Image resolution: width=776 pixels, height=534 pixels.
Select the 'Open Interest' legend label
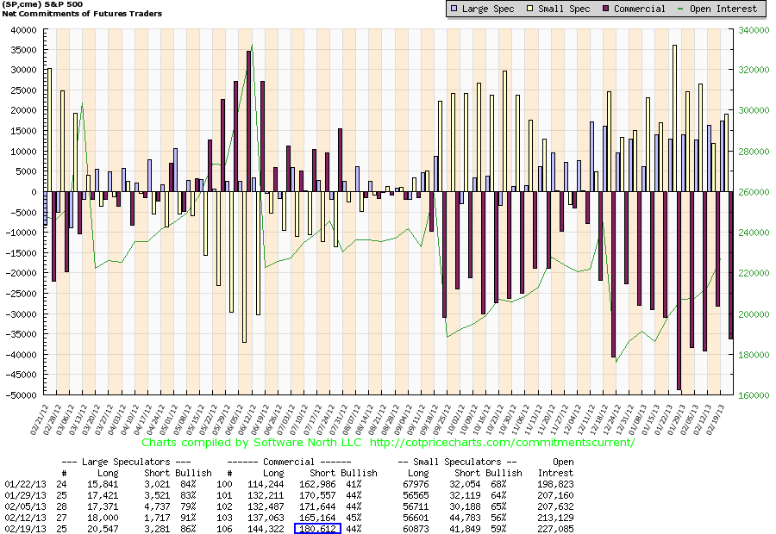[x=723, y=9]
